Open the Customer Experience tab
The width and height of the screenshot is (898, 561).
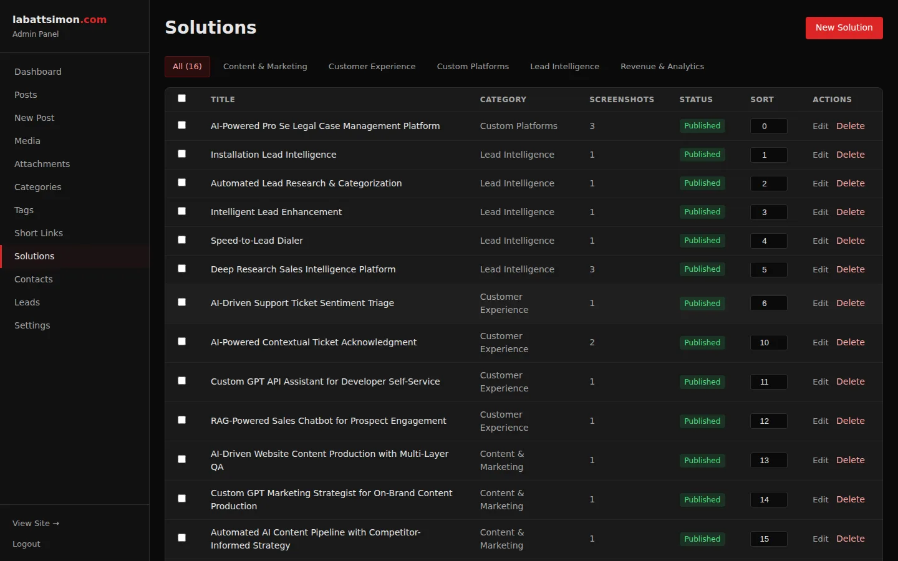372,66
